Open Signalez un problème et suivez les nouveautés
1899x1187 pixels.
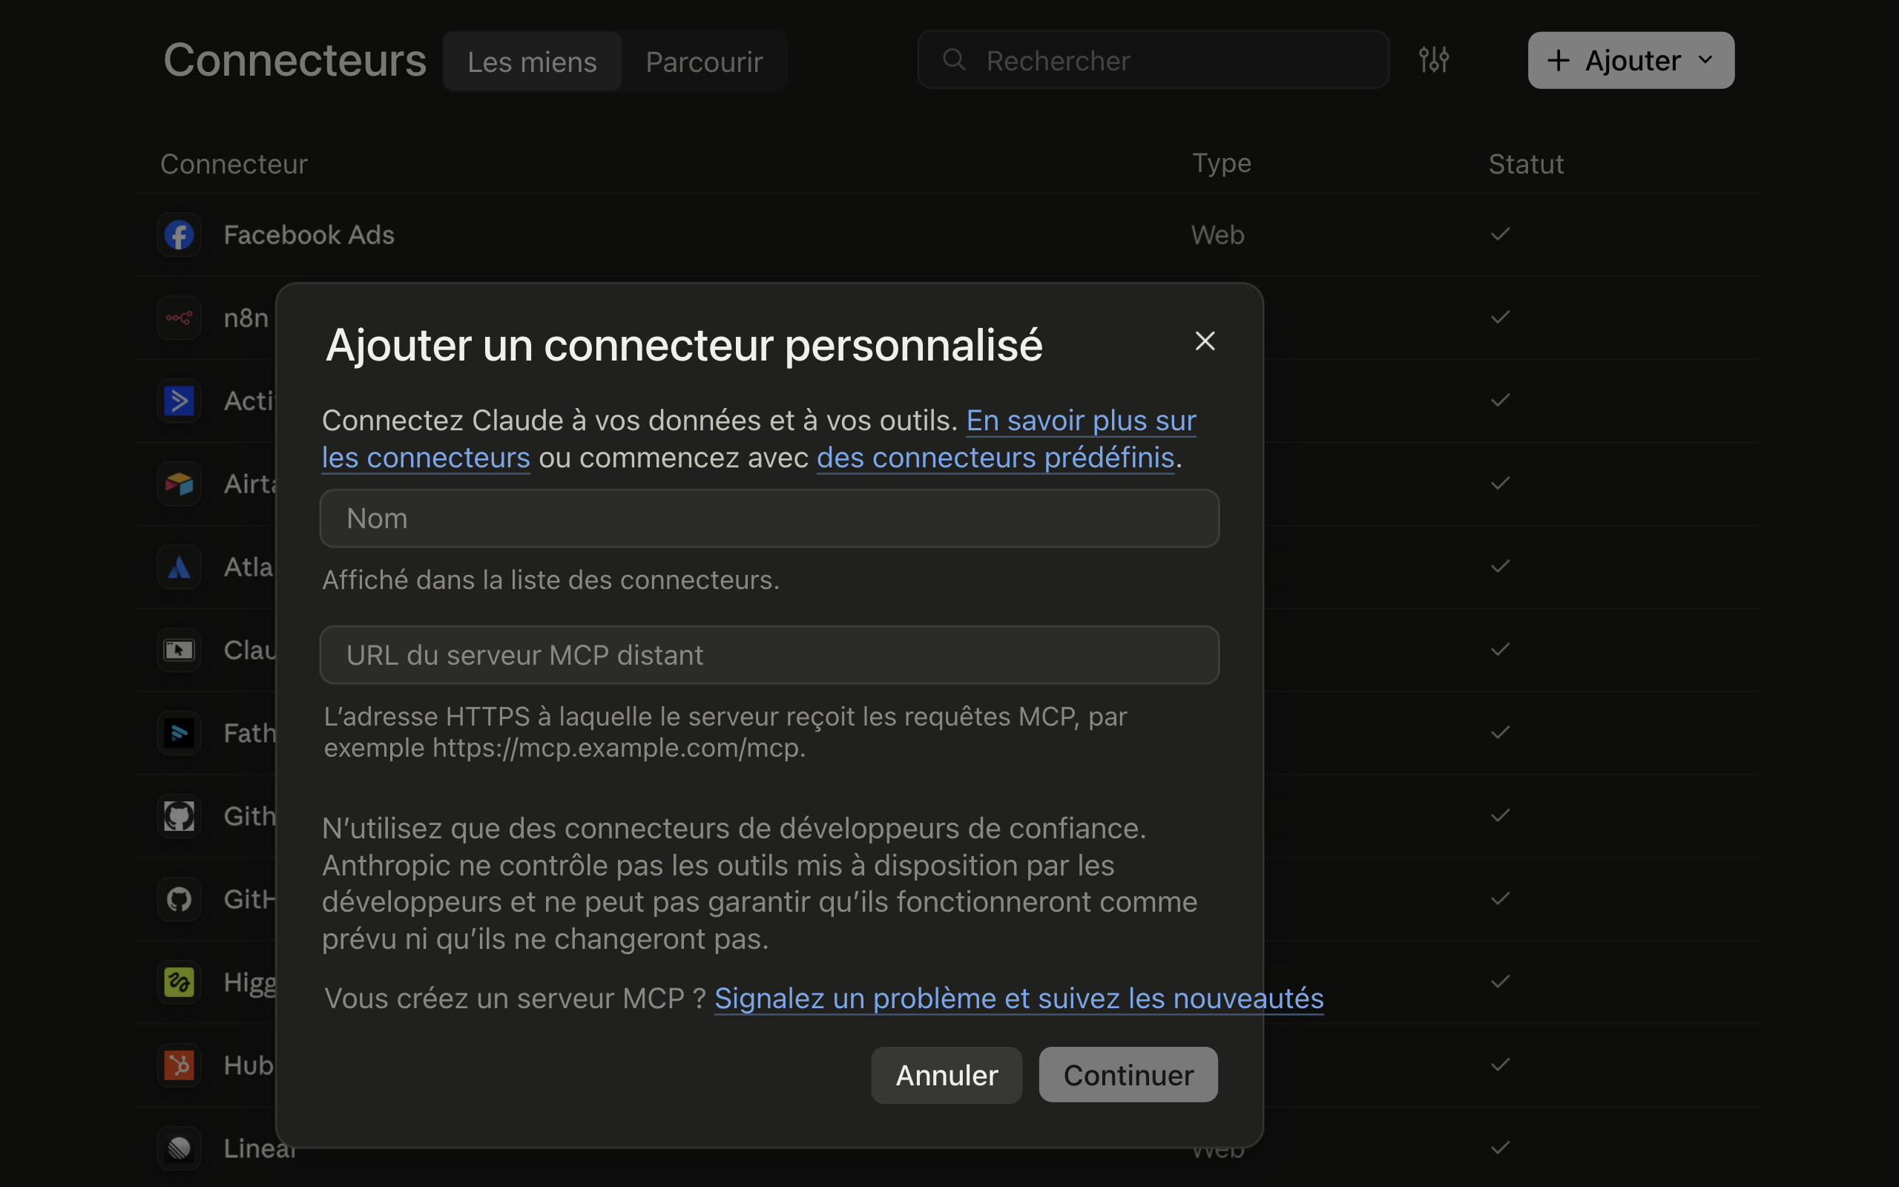tap(1018, 999)
